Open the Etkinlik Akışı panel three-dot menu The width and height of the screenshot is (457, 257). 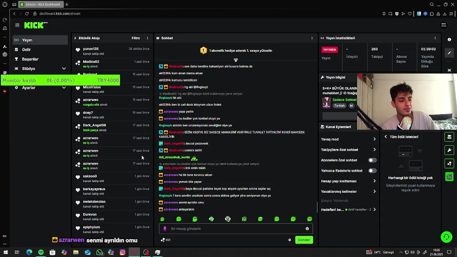click(x=147, y=38)
